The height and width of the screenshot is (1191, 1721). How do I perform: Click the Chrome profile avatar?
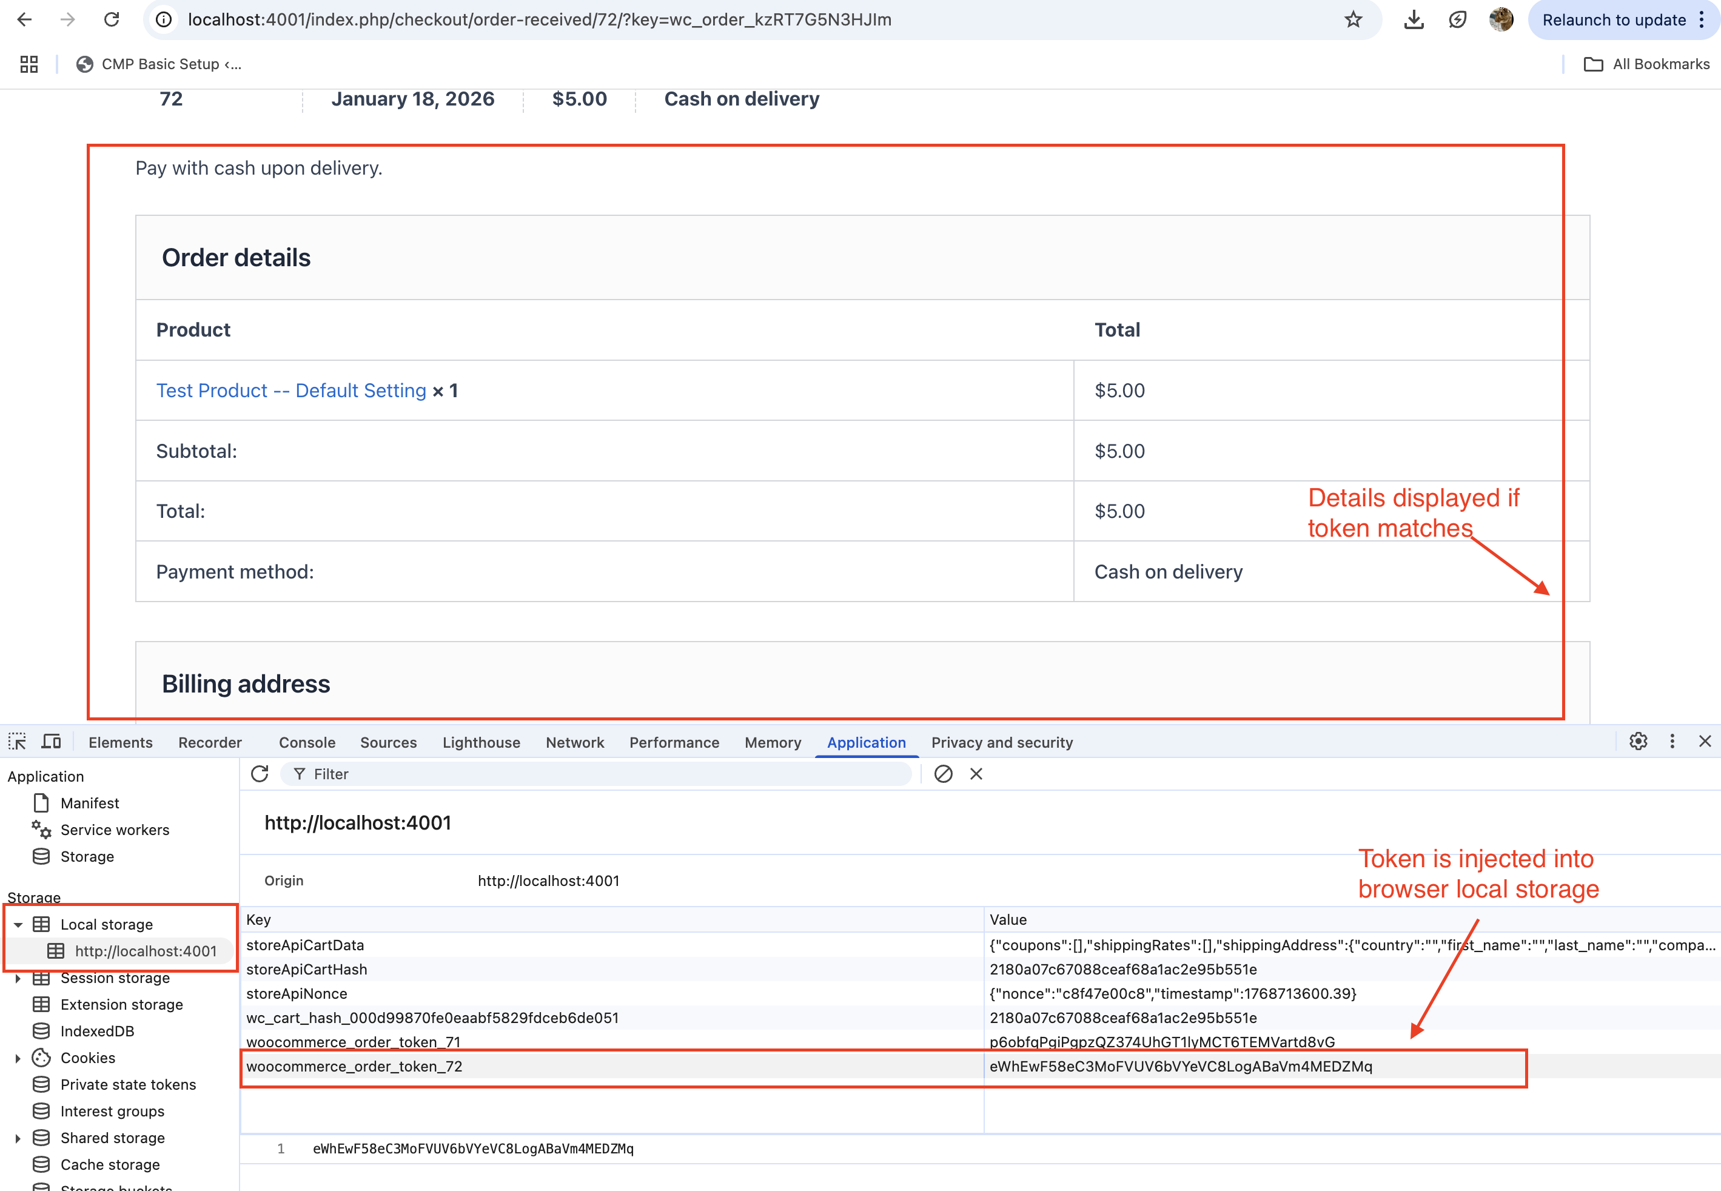pos(1501,19)
